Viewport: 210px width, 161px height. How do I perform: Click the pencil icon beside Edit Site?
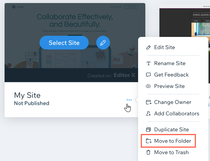(148, 48)
